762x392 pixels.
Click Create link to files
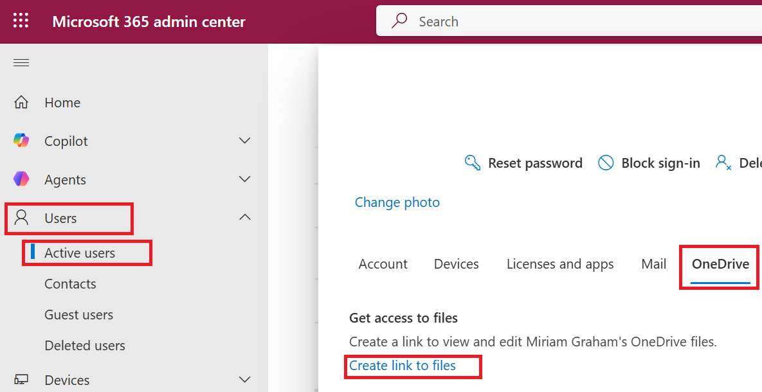click(x=403, y=366)
